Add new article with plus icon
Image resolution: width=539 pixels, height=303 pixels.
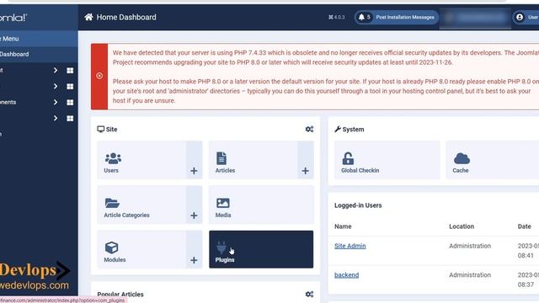tap(305, 171)
